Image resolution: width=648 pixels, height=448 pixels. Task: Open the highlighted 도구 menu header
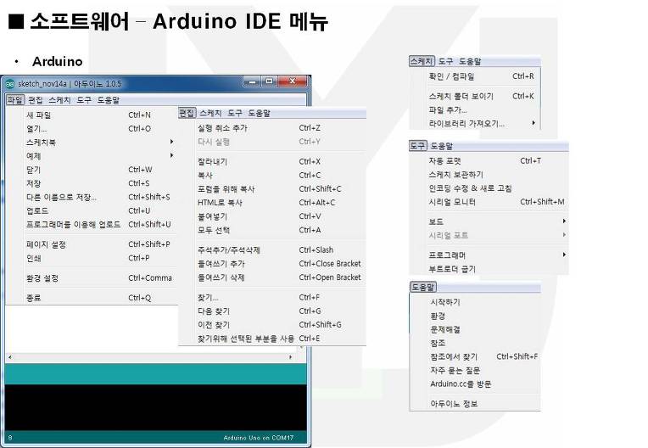[417, 146]
